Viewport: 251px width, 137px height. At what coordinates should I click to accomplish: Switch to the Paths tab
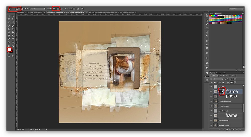pos(224,73)
